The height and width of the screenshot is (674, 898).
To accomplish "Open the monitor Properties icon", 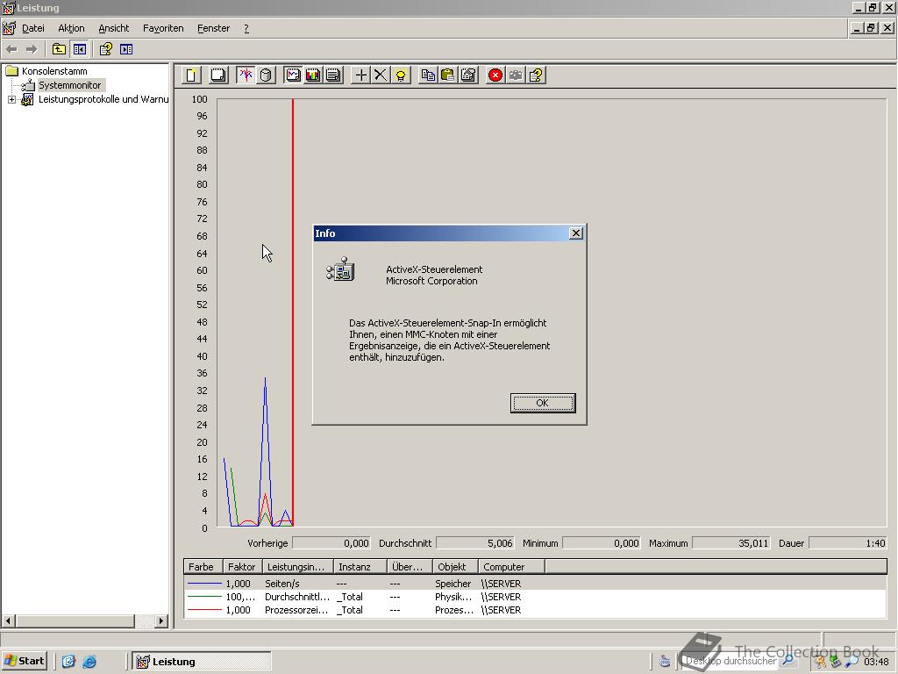I will 468,75.
